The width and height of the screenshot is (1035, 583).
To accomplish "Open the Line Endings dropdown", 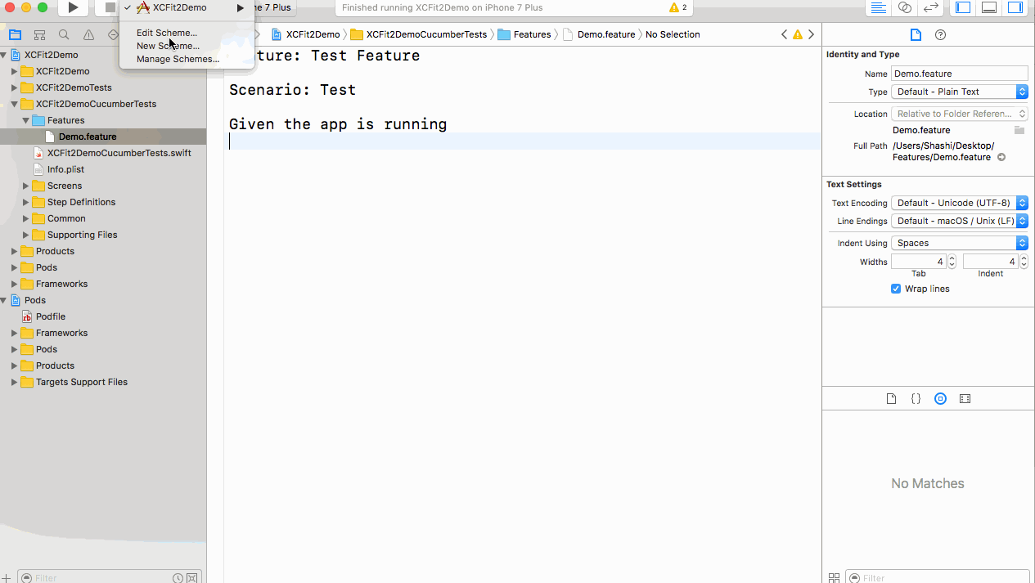I will (x=960, y=221).
